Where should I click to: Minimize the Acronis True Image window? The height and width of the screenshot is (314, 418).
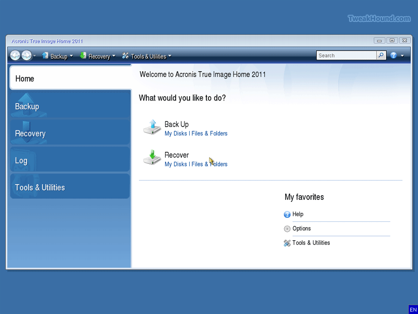click(379, 41)
